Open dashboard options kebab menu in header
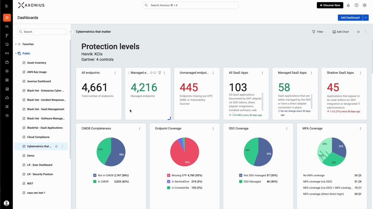373x209 pixels. tap(365, 32)
